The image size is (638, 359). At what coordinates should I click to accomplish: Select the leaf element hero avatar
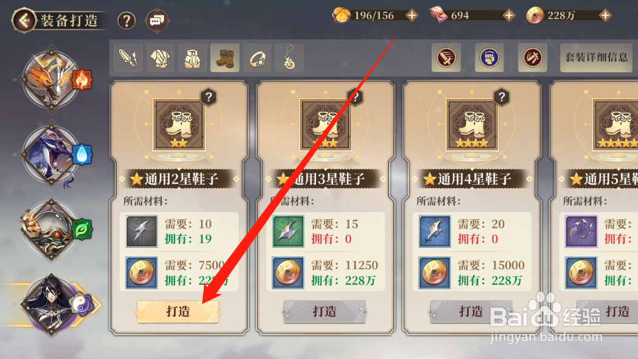coord(51,230)
